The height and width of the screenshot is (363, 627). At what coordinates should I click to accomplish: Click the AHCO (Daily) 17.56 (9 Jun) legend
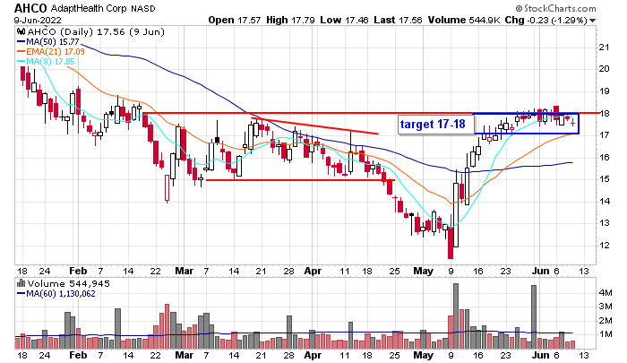96,32
